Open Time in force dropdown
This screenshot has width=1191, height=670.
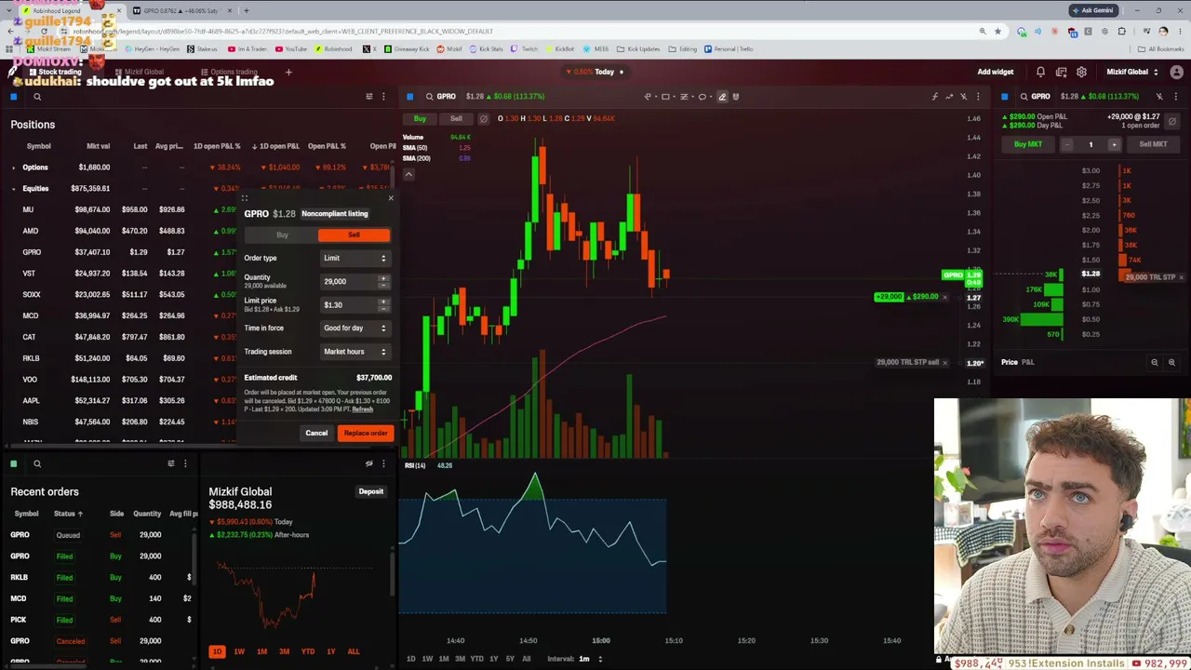click(355, 328)
